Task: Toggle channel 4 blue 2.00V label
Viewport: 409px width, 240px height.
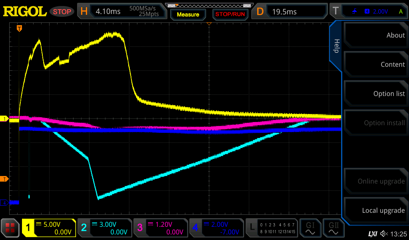Action: (216, 228)
